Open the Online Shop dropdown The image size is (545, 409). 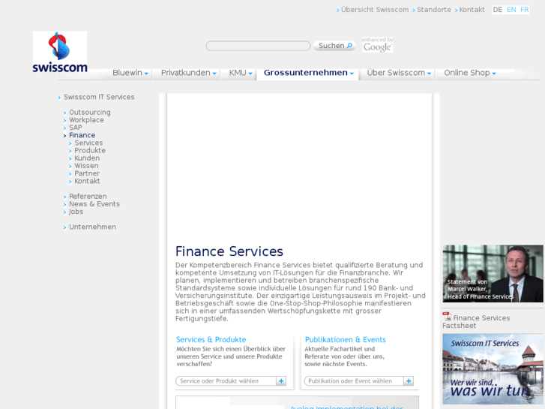tap(470, 73)
